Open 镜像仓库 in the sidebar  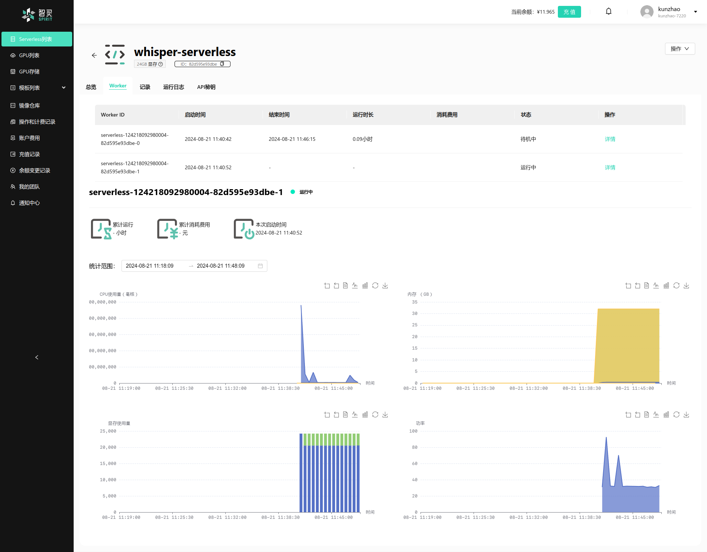tap(37, 105)
